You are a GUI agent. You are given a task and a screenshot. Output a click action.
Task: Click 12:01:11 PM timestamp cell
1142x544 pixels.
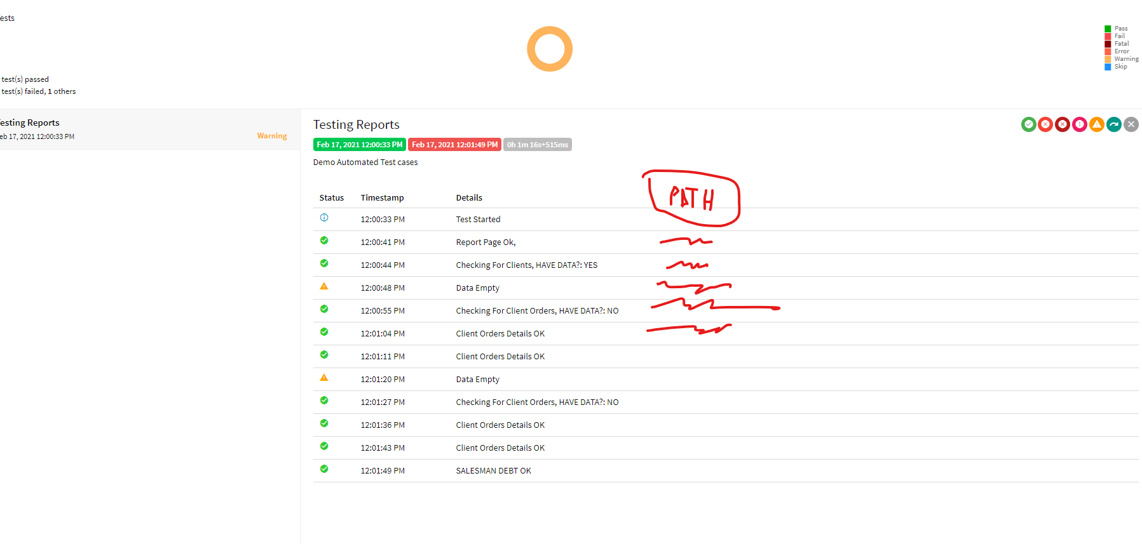pyautogui.click(x=383, y=357)
